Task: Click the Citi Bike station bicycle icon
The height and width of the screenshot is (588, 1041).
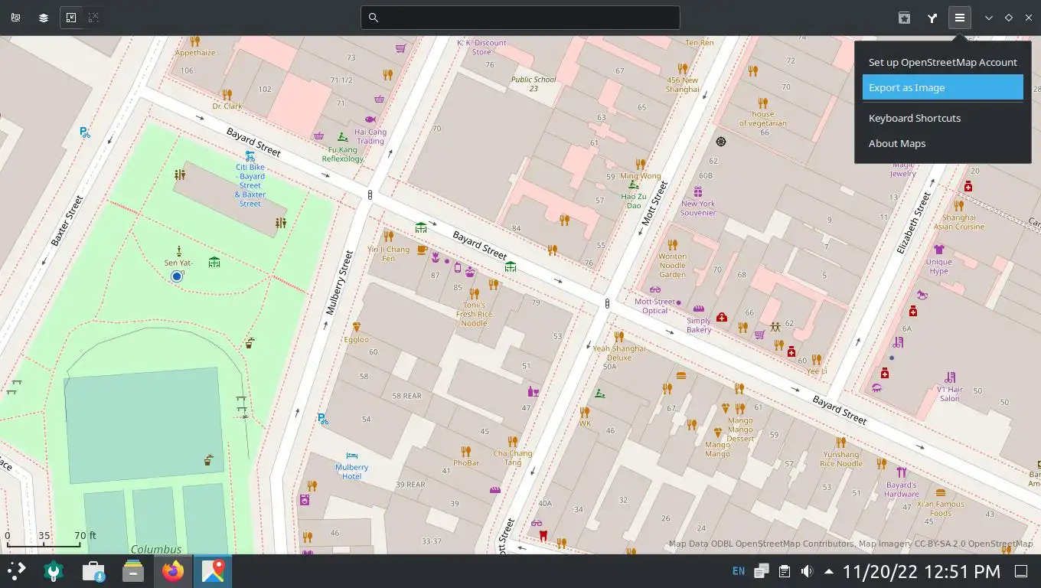Action: [250, 156]
